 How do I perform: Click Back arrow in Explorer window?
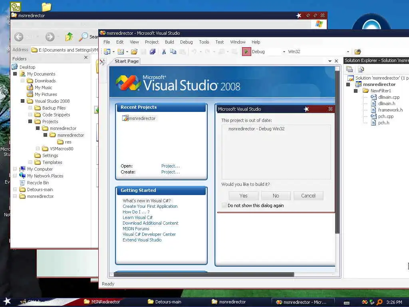click(x=19, y=37)
